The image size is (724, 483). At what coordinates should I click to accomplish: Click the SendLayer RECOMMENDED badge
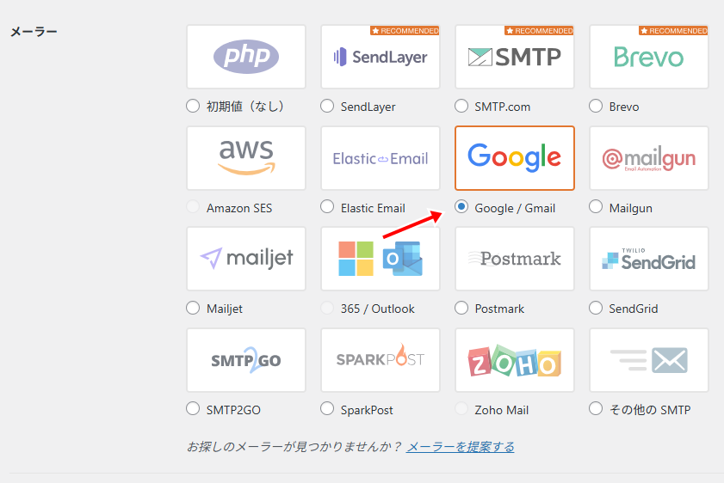pyautogui.click(x=405, y=30)
